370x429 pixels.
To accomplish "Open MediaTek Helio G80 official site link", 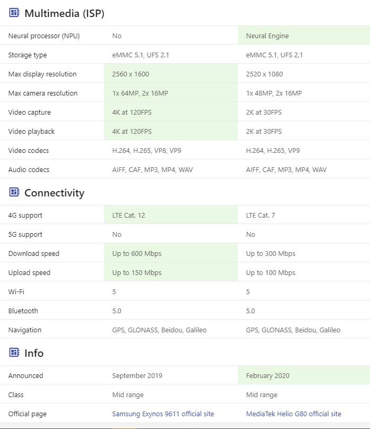I will pyautogui.click(x=294, y=414).
